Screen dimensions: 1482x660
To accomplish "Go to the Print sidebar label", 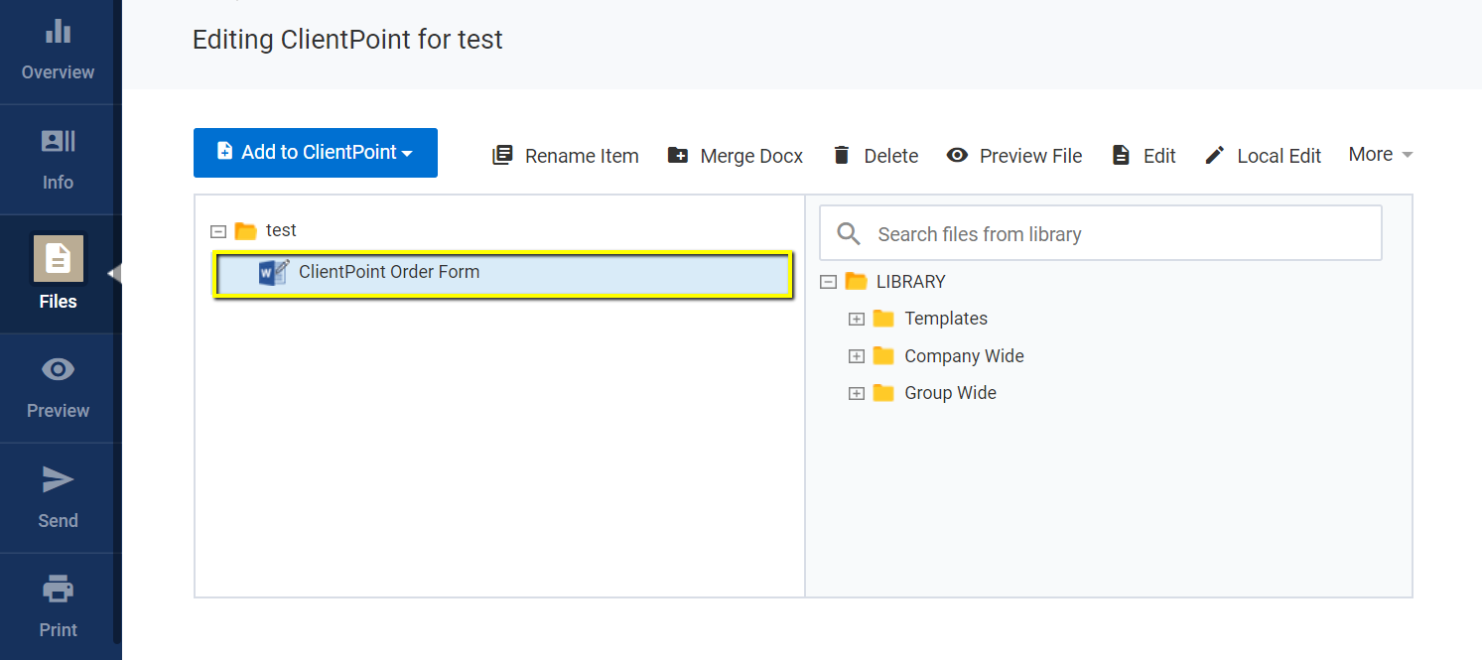I will 59,630.
